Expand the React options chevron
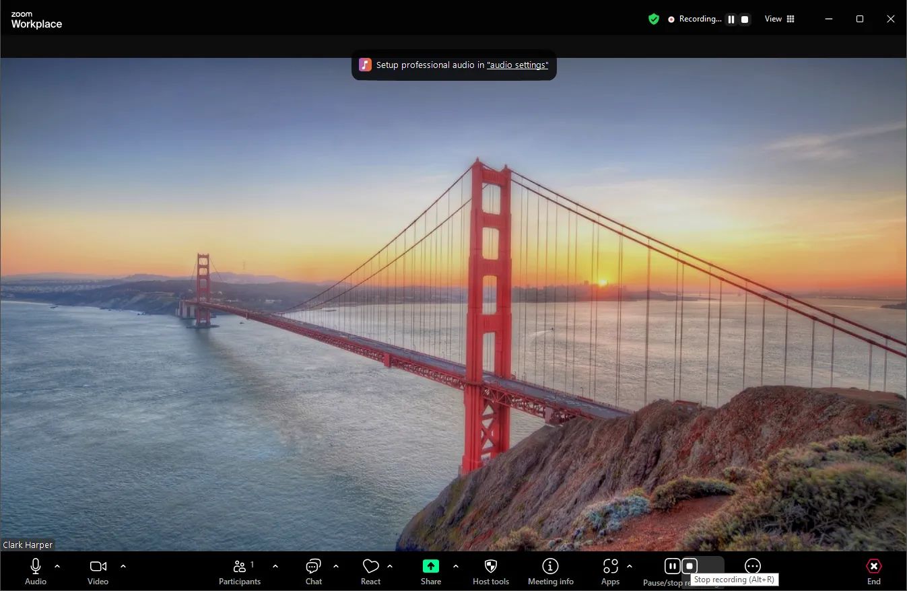 pos(390,566)
